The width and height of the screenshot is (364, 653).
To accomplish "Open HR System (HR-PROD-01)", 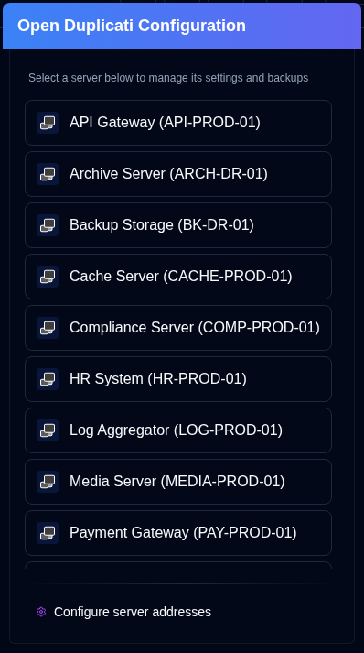I will [178, 379].
